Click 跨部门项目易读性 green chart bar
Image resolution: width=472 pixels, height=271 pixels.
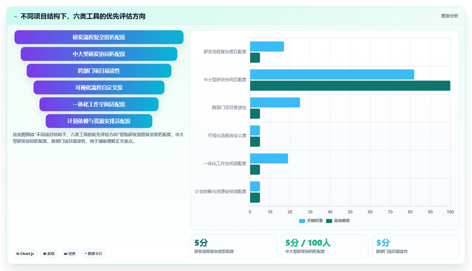point(255,113)
